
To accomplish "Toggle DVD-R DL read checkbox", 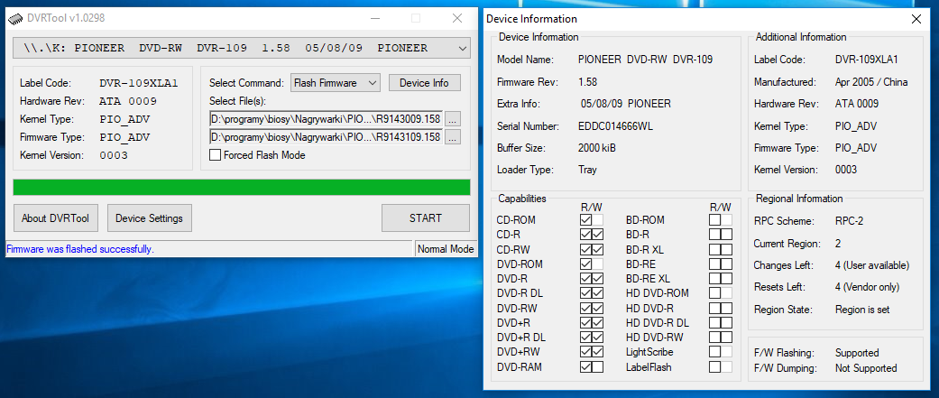I will coord(585,293).
